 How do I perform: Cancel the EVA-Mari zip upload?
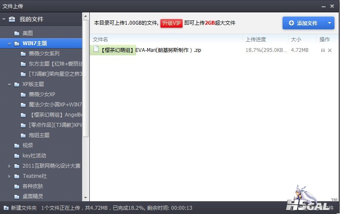point(330,50)
